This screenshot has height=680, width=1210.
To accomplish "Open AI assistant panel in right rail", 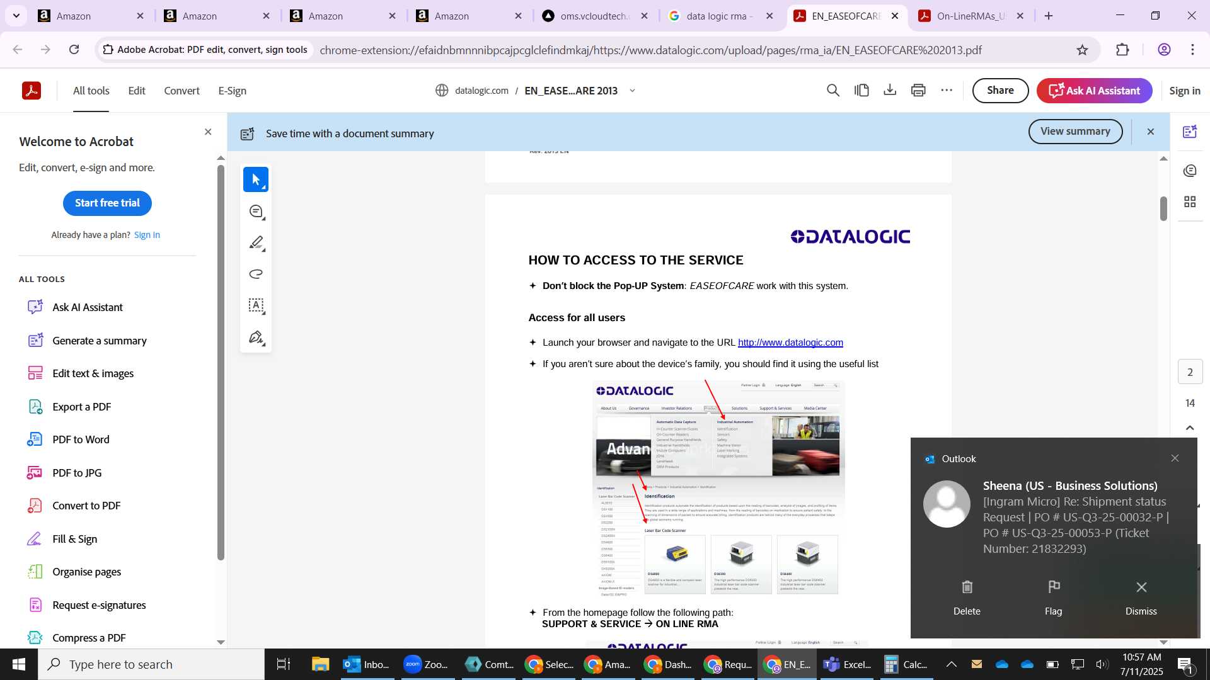I will pyautogui.click(x=1190, y=132).
